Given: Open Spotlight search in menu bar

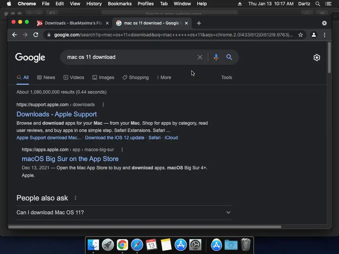Looking at the screenshot, I should pyautogui.click(x=317, y=4).
